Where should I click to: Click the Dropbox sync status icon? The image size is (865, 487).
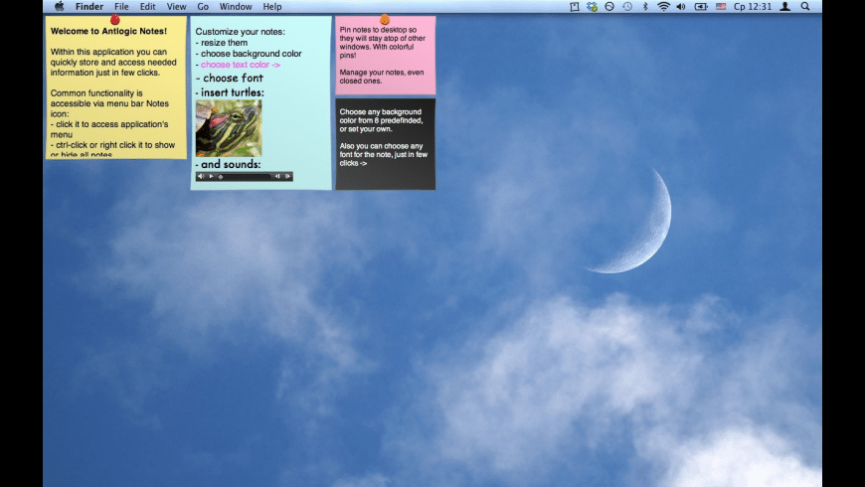pyautogui.click(x=592, y=7)
